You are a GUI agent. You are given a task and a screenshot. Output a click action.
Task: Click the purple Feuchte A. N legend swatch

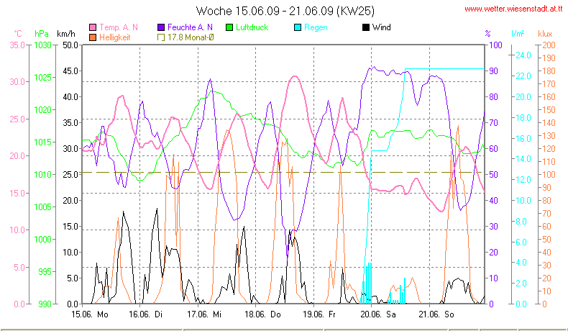[161, 27]
